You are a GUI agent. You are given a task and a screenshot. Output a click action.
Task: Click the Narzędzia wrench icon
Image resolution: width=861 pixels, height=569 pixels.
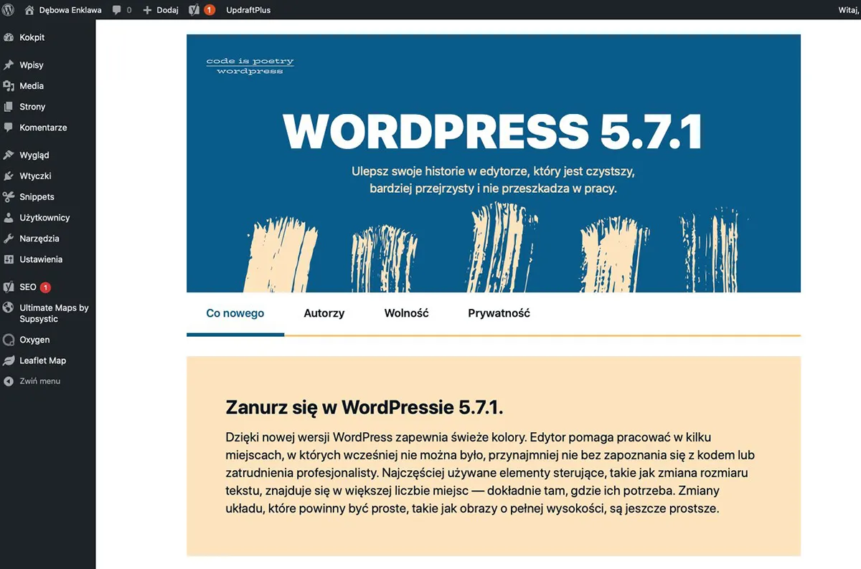[9, 239]
